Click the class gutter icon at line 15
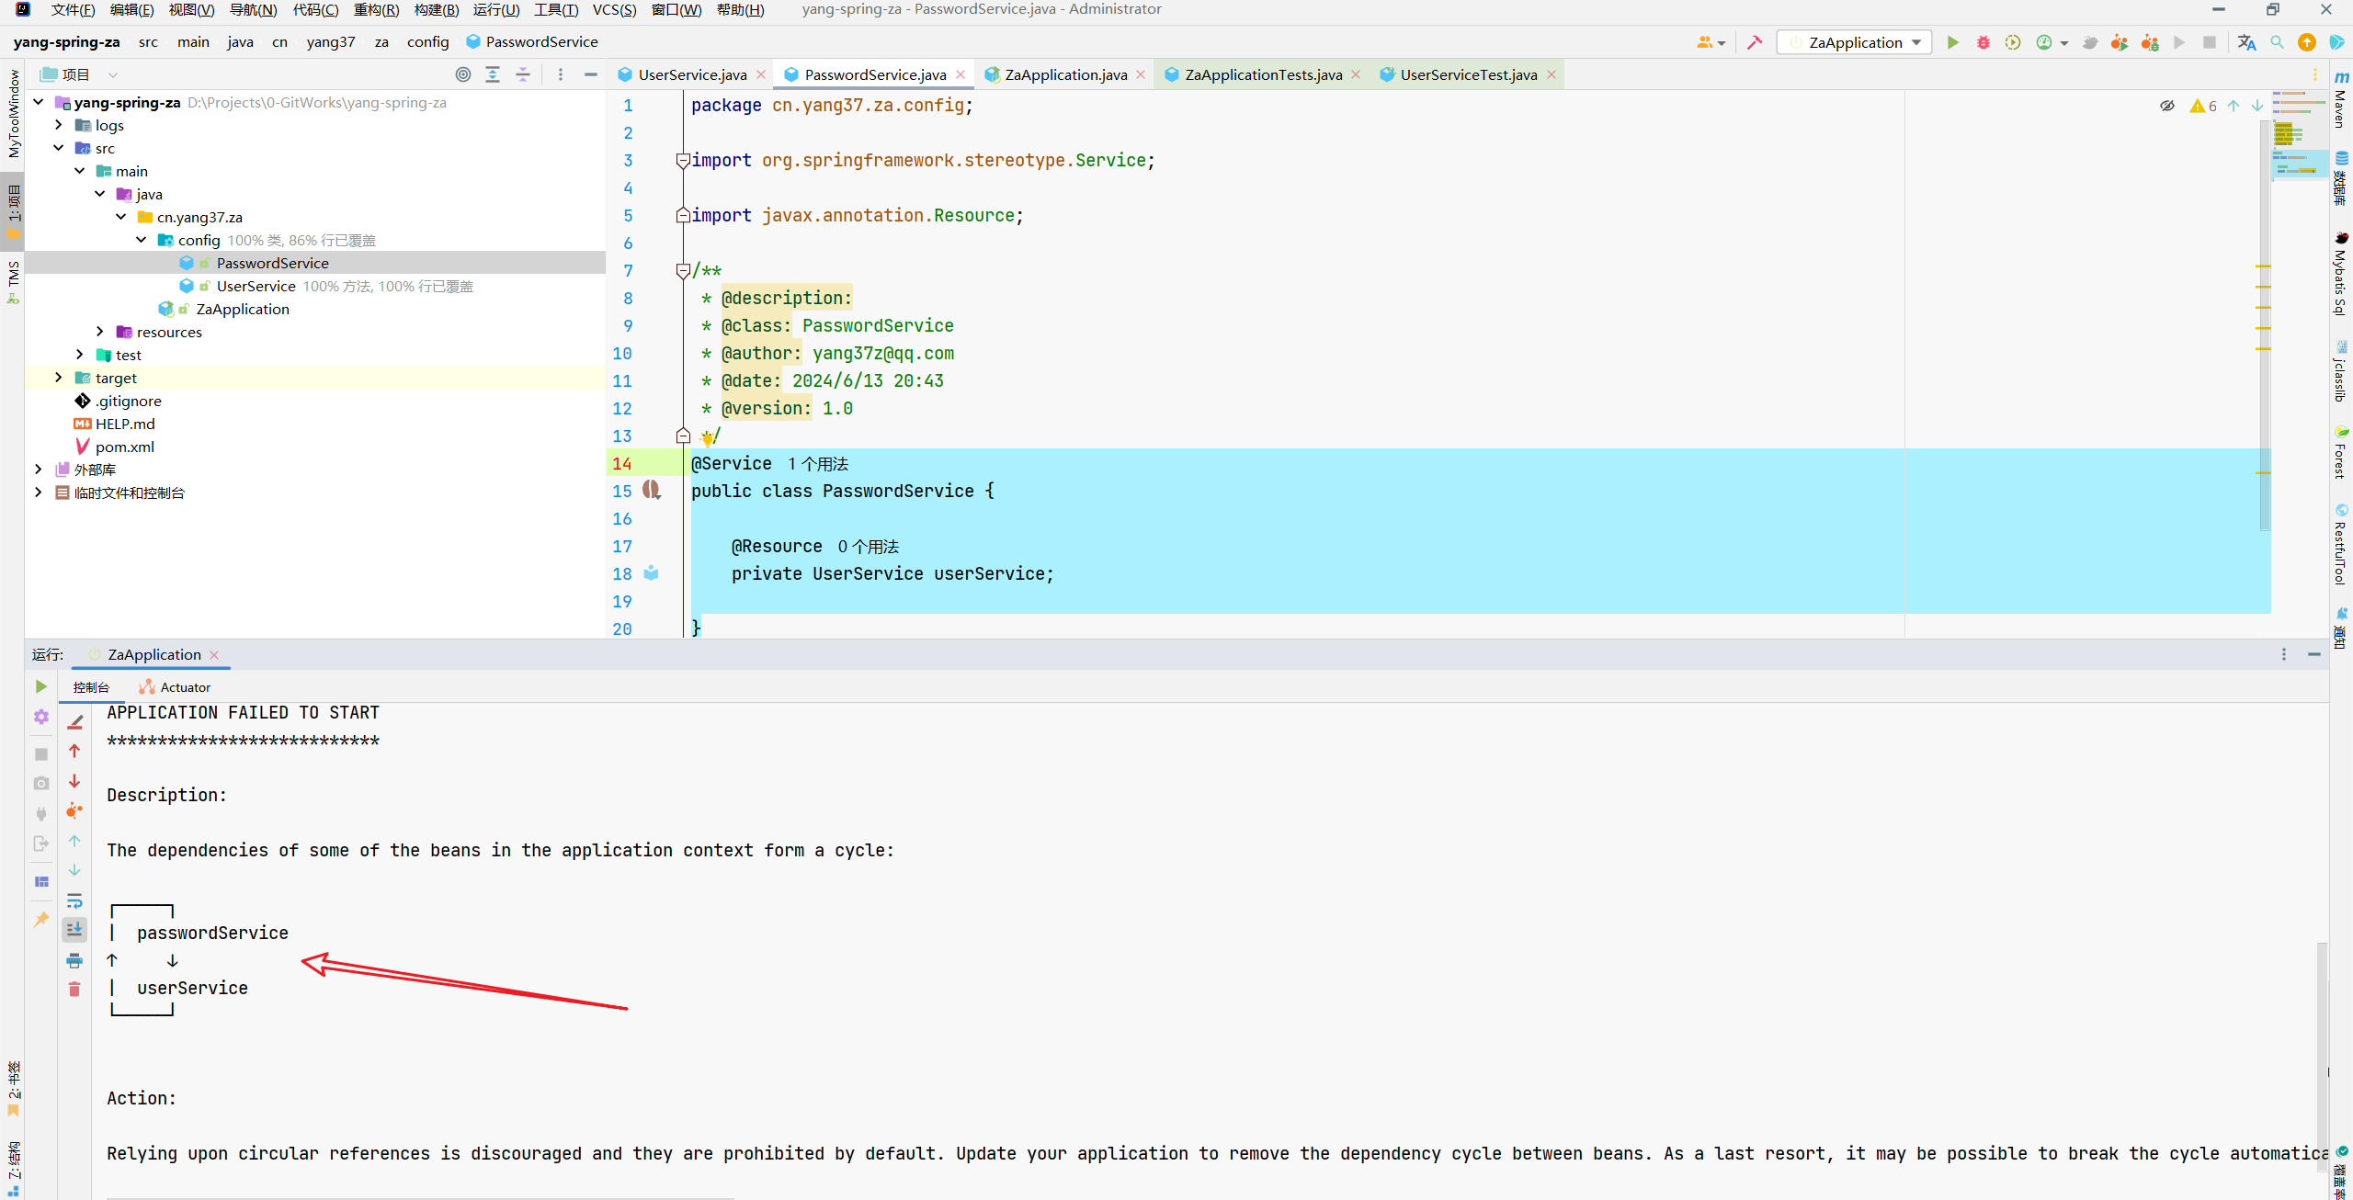 point(652,490)
